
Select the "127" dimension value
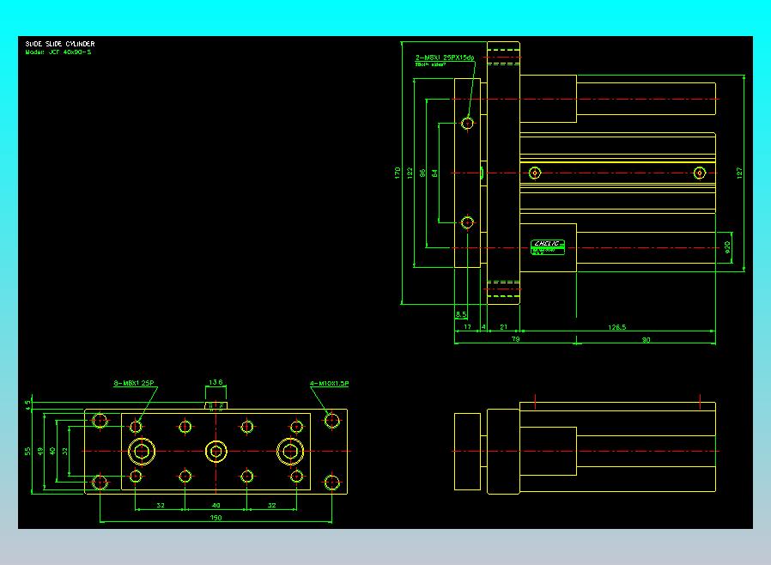click(739, 173)
